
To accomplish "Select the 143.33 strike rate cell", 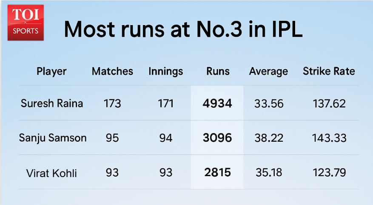I will tap(328, 138).
